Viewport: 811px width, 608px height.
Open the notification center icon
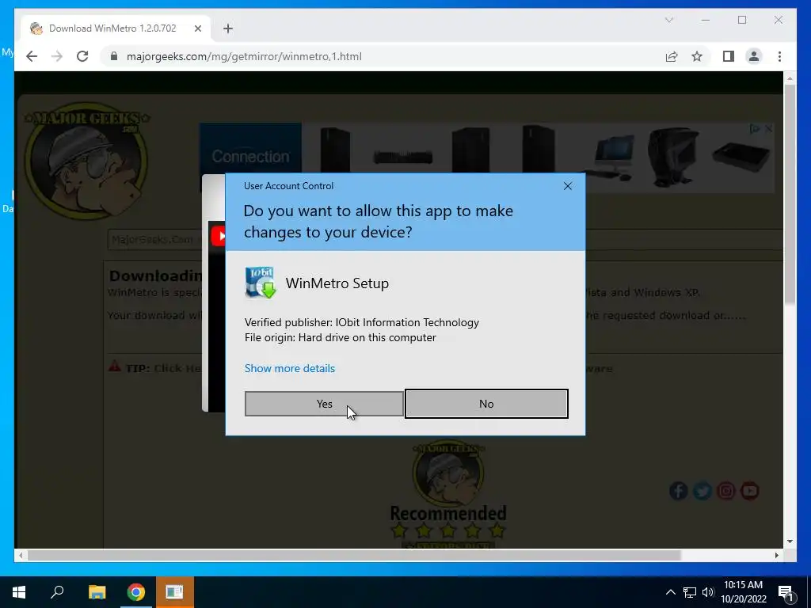click(x=786, y=592)
